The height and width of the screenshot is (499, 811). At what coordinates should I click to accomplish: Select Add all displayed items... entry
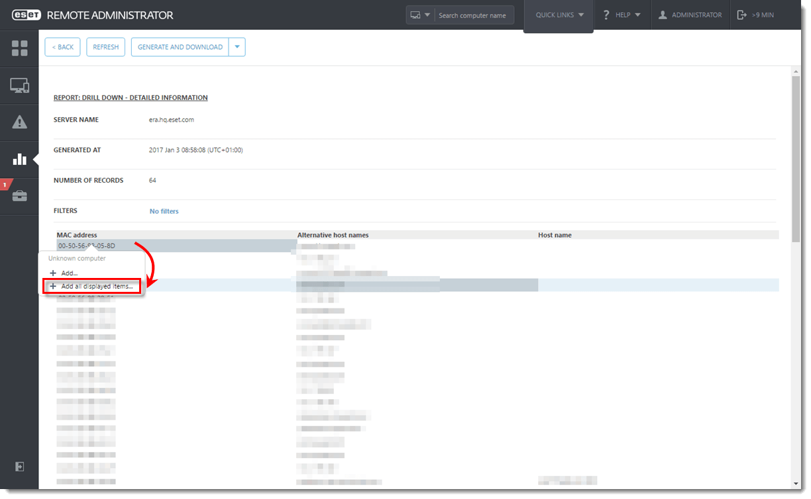click(92, 287)
